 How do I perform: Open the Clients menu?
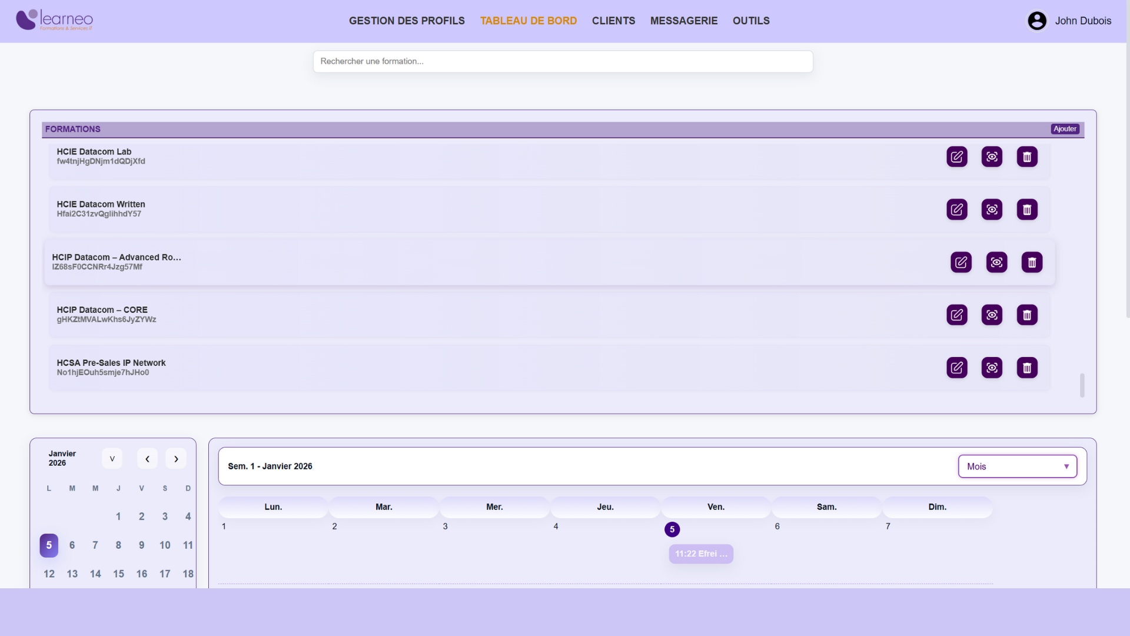pyautogui.click(x=613, y=21)
